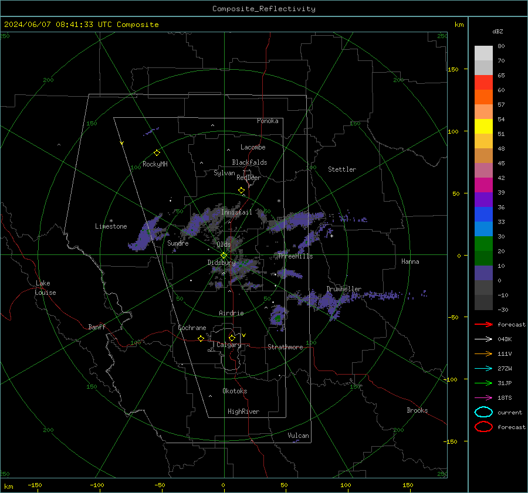Click the Banff label
The image size is (528, 493).
[97, 327]
